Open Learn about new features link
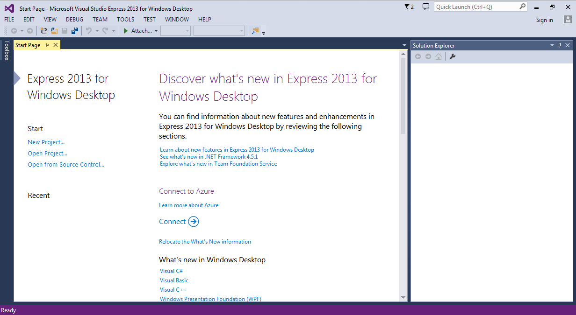The image size is (576, 315). (x=237, y=150)
